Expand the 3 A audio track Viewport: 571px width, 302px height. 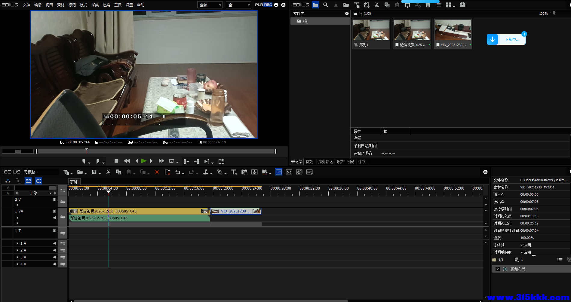click(17, 257)
